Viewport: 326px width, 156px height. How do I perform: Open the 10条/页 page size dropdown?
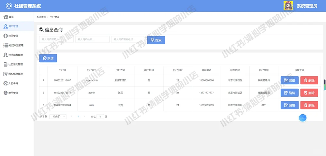[x=58, y=117]
